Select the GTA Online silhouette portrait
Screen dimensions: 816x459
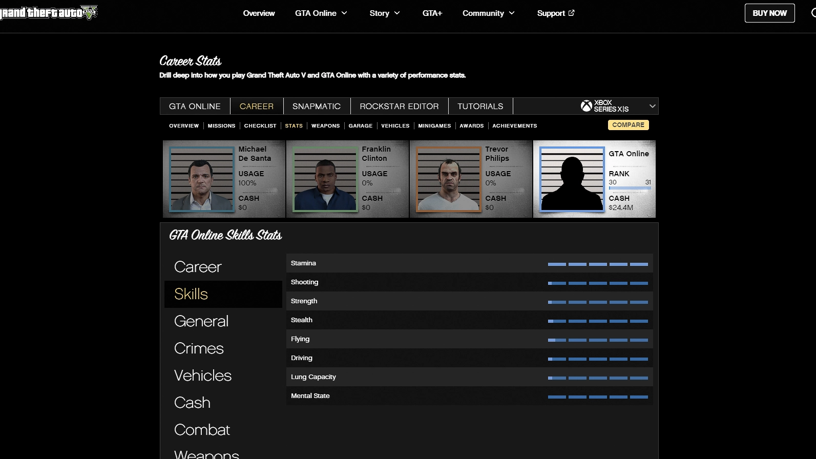click(x=572, y=179)
